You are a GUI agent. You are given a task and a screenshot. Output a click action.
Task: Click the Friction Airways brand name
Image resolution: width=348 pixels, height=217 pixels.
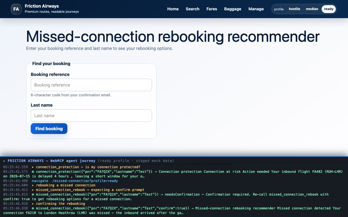click(x=42, y=6)
